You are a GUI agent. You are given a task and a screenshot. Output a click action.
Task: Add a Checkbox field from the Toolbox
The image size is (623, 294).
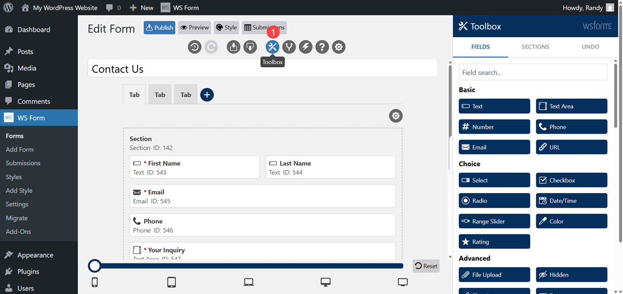(571, 180)
